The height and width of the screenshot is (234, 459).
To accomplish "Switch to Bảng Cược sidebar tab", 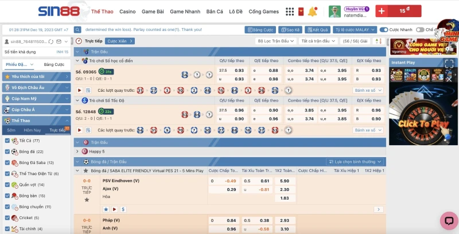I will (x=54, y=64).
